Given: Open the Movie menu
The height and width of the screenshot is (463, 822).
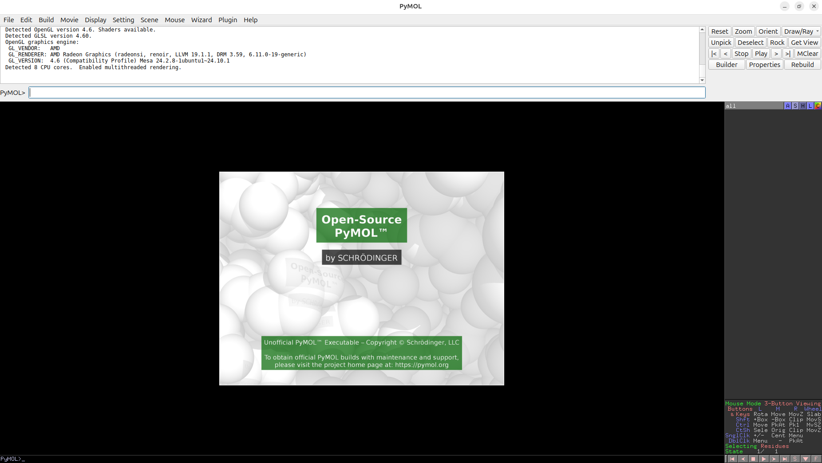Looking at the screenshot, I should tap(69, 20).
